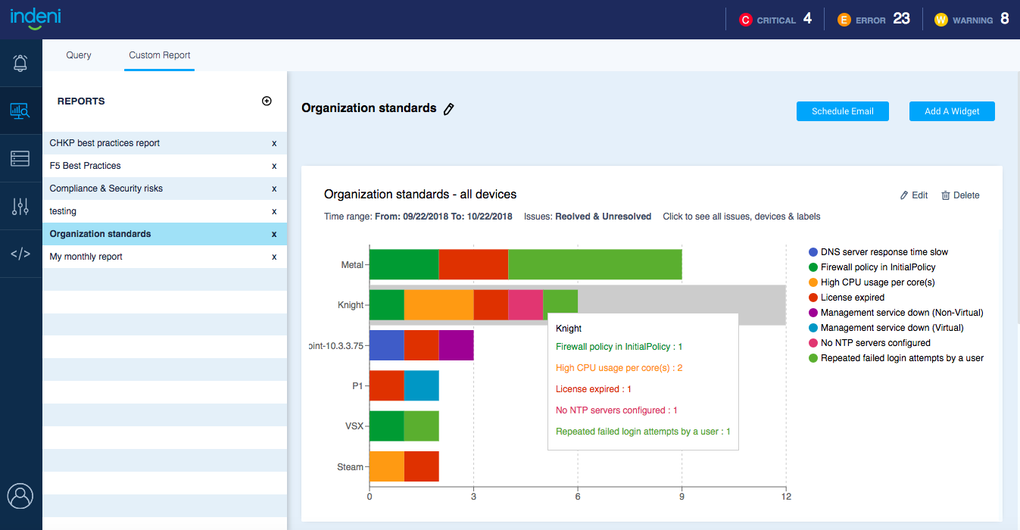Viewport: 1020px width, 530px height.
Task: Click the indeni logo
Action: point(36,18)
